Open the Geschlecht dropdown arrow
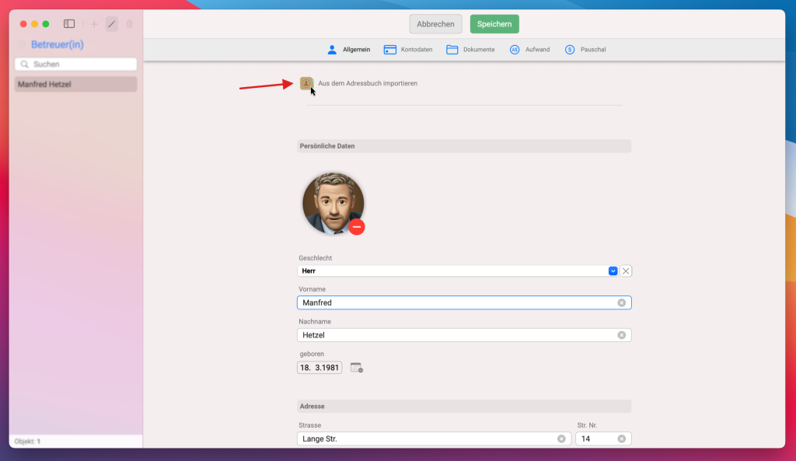 [613, 271]
